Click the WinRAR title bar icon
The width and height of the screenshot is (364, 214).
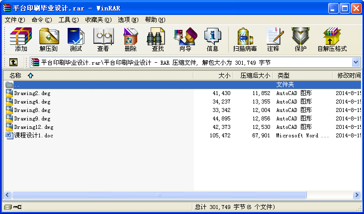[6, 8]
